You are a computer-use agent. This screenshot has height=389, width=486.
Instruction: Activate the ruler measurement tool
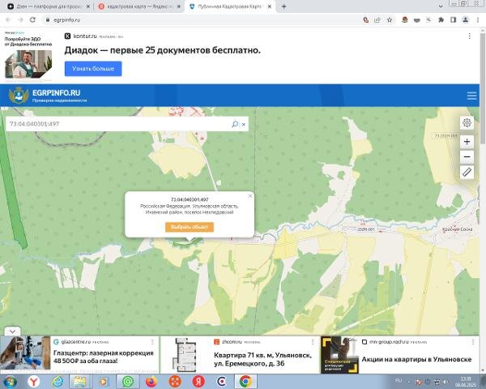coord(467,172)
